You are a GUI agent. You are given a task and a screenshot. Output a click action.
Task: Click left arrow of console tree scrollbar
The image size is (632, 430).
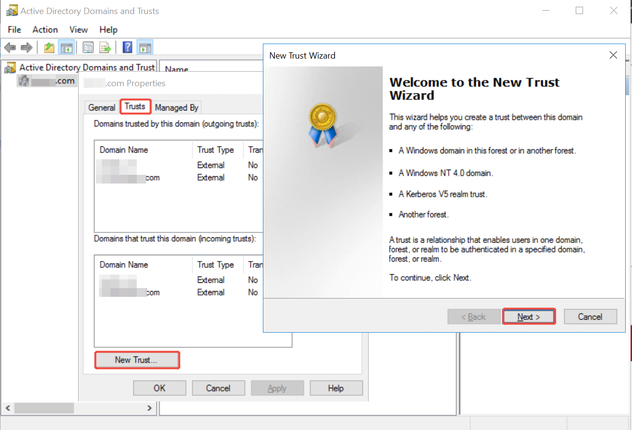(8, 408)
